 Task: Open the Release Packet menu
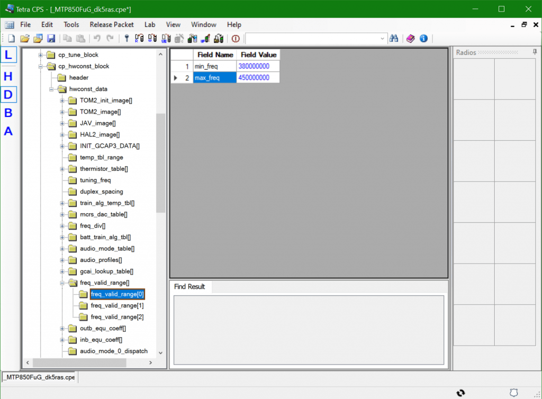click(x=112, y=25)
